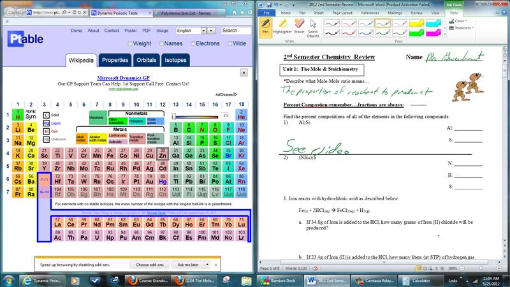
Task: Open the English language dropdown
Action: coord(191,31)
